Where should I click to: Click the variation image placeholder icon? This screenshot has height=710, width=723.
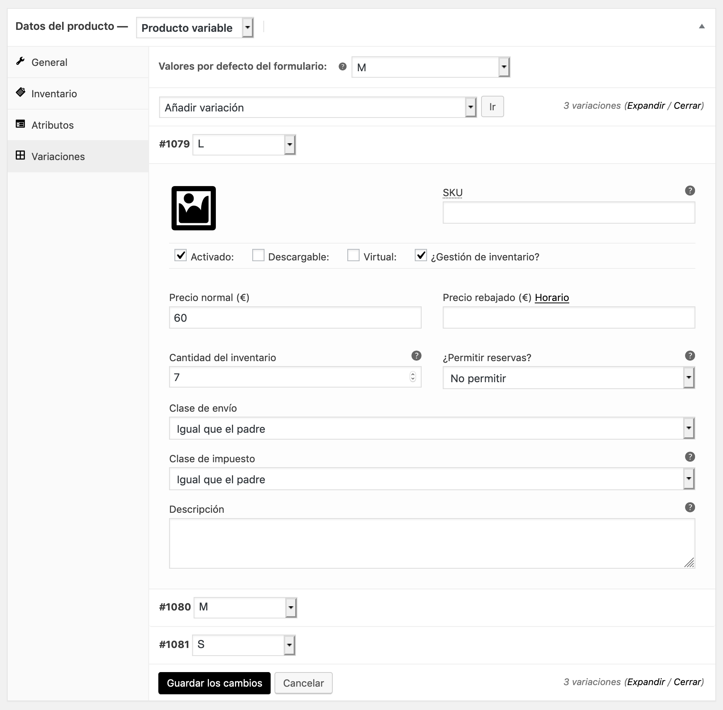tap(194, 208)
